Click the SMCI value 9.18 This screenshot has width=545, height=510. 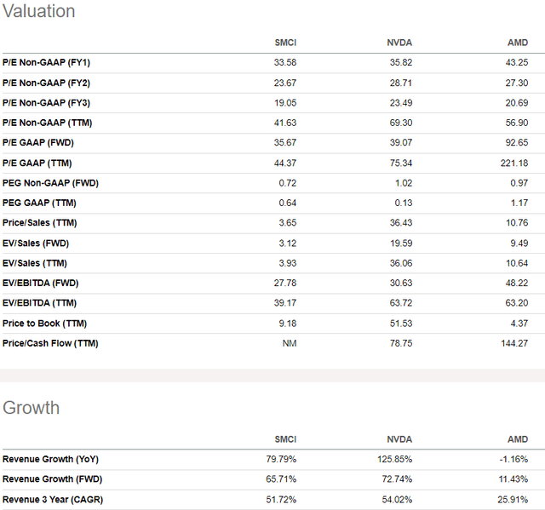click(x=288, y=324)
